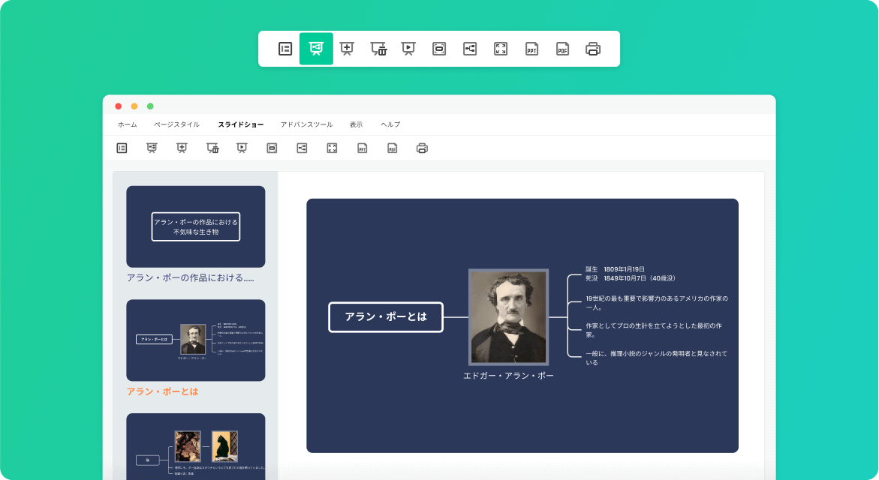
Task: Select third slide thumbnail with cat pictures
Action: [x=196, y=446]
